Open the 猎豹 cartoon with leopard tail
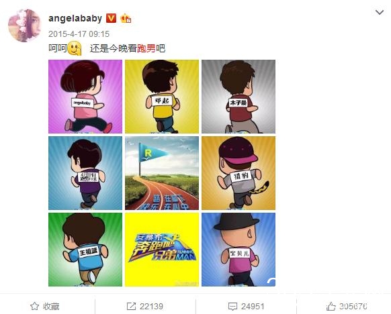This screenshot has height=314, width=391. [238, 173]
